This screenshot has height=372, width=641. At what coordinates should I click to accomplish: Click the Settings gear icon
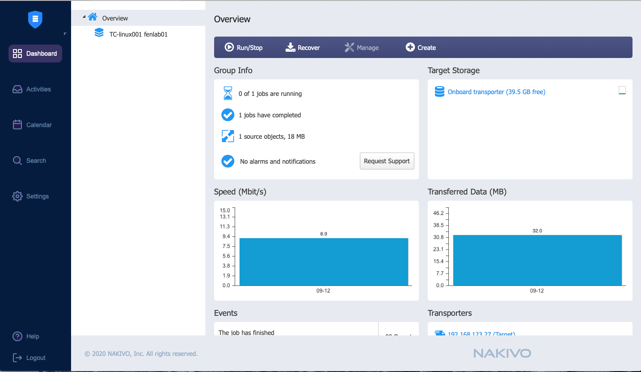tap(17, 196)
